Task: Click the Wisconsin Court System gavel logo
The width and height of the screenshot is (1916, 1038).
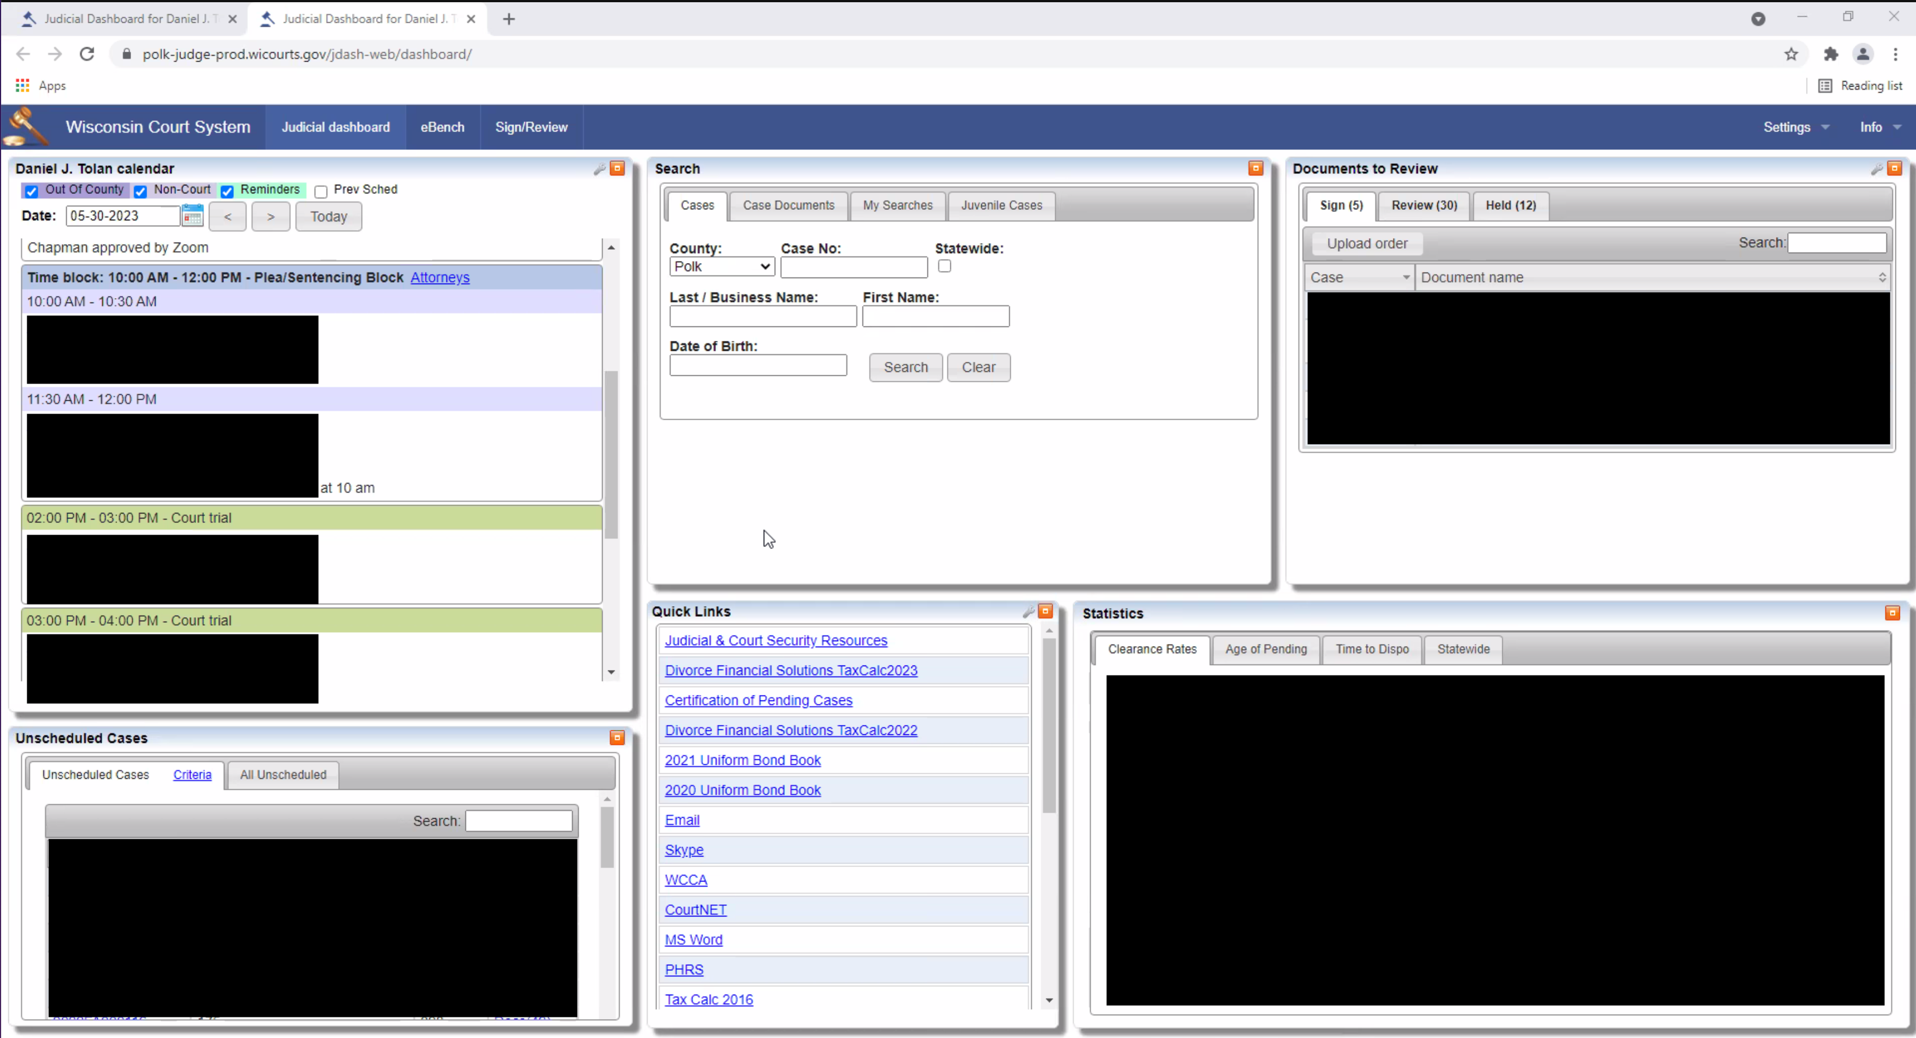Action: [x=26, y=127]
